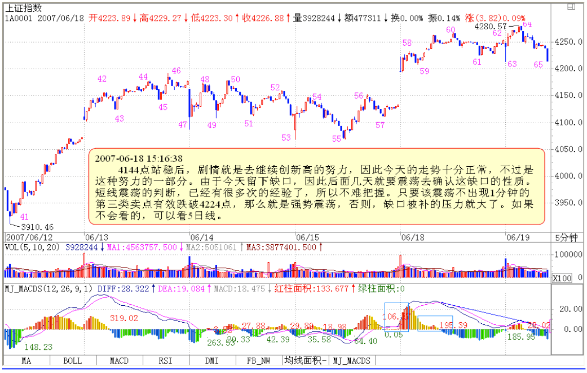Image resolution: width=587 pixels, height=373 pixels.
Task: Click the 2007/06/12 date axis marker
Action: [x=30, y=238]
